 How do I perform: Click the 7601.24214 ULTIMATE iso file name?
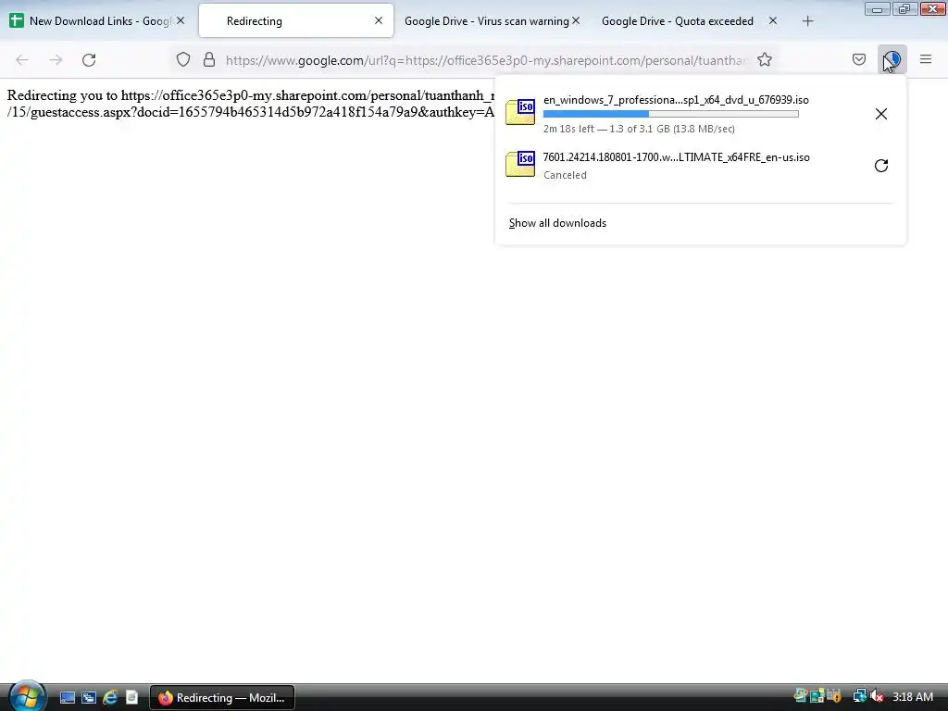point(677,157)
